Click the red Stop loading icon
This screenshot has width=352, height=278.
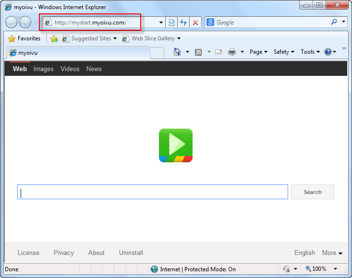pyautogui.click(x=195, y=23)
